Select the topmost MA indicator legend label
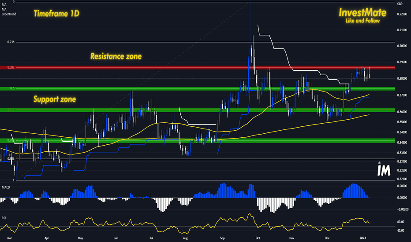 click(4, 5)
